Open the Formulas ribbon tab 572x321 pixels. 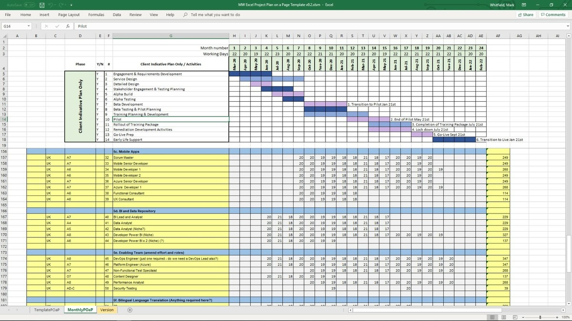point(96,15)
